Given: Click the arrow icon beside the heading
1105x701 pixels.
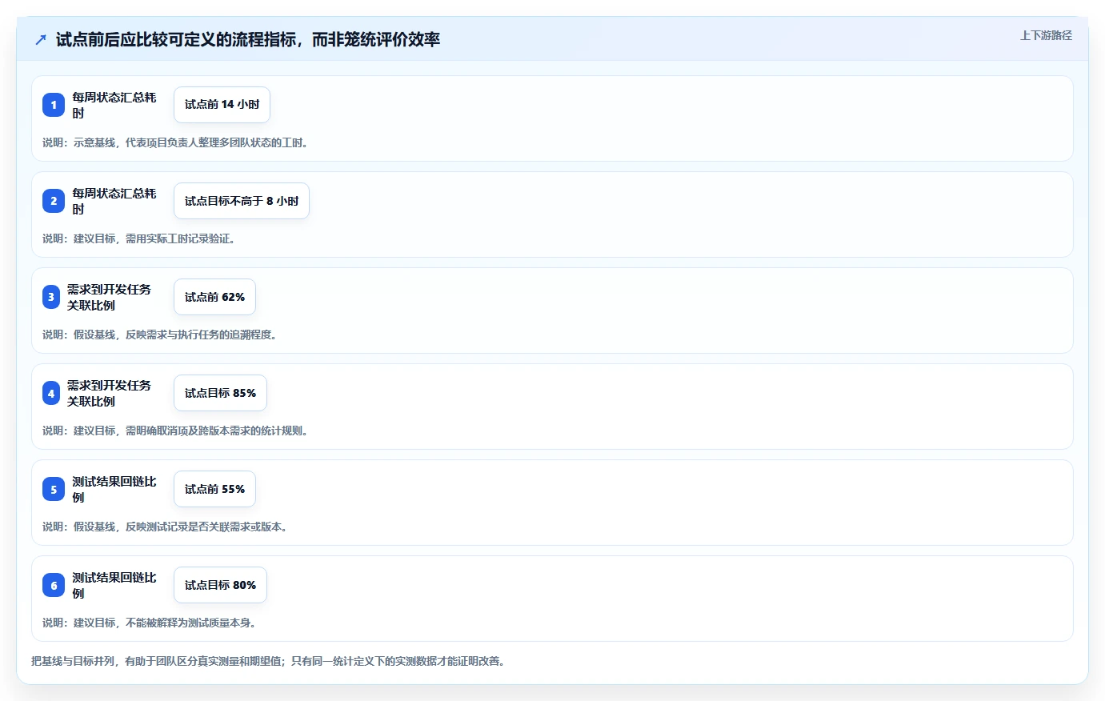Looking at the screenshot, I should tap(41, 39).
